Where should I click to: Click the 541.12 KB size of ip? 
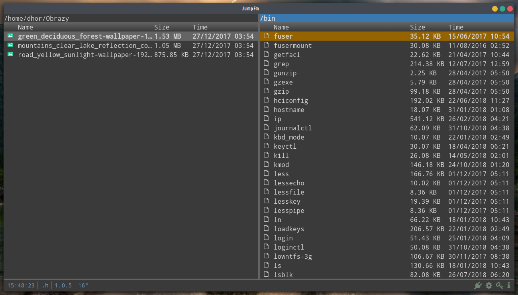click(x=427, y=119)
